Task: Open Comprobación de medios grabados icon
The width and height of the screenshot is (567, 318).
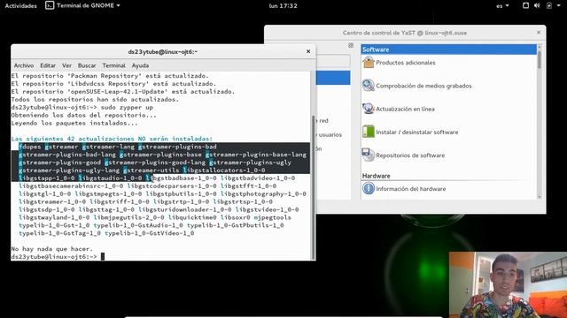Action: tap(369, 86)
